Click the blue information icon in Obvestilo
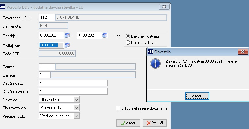The image size is (249, 129). (155, 64)
